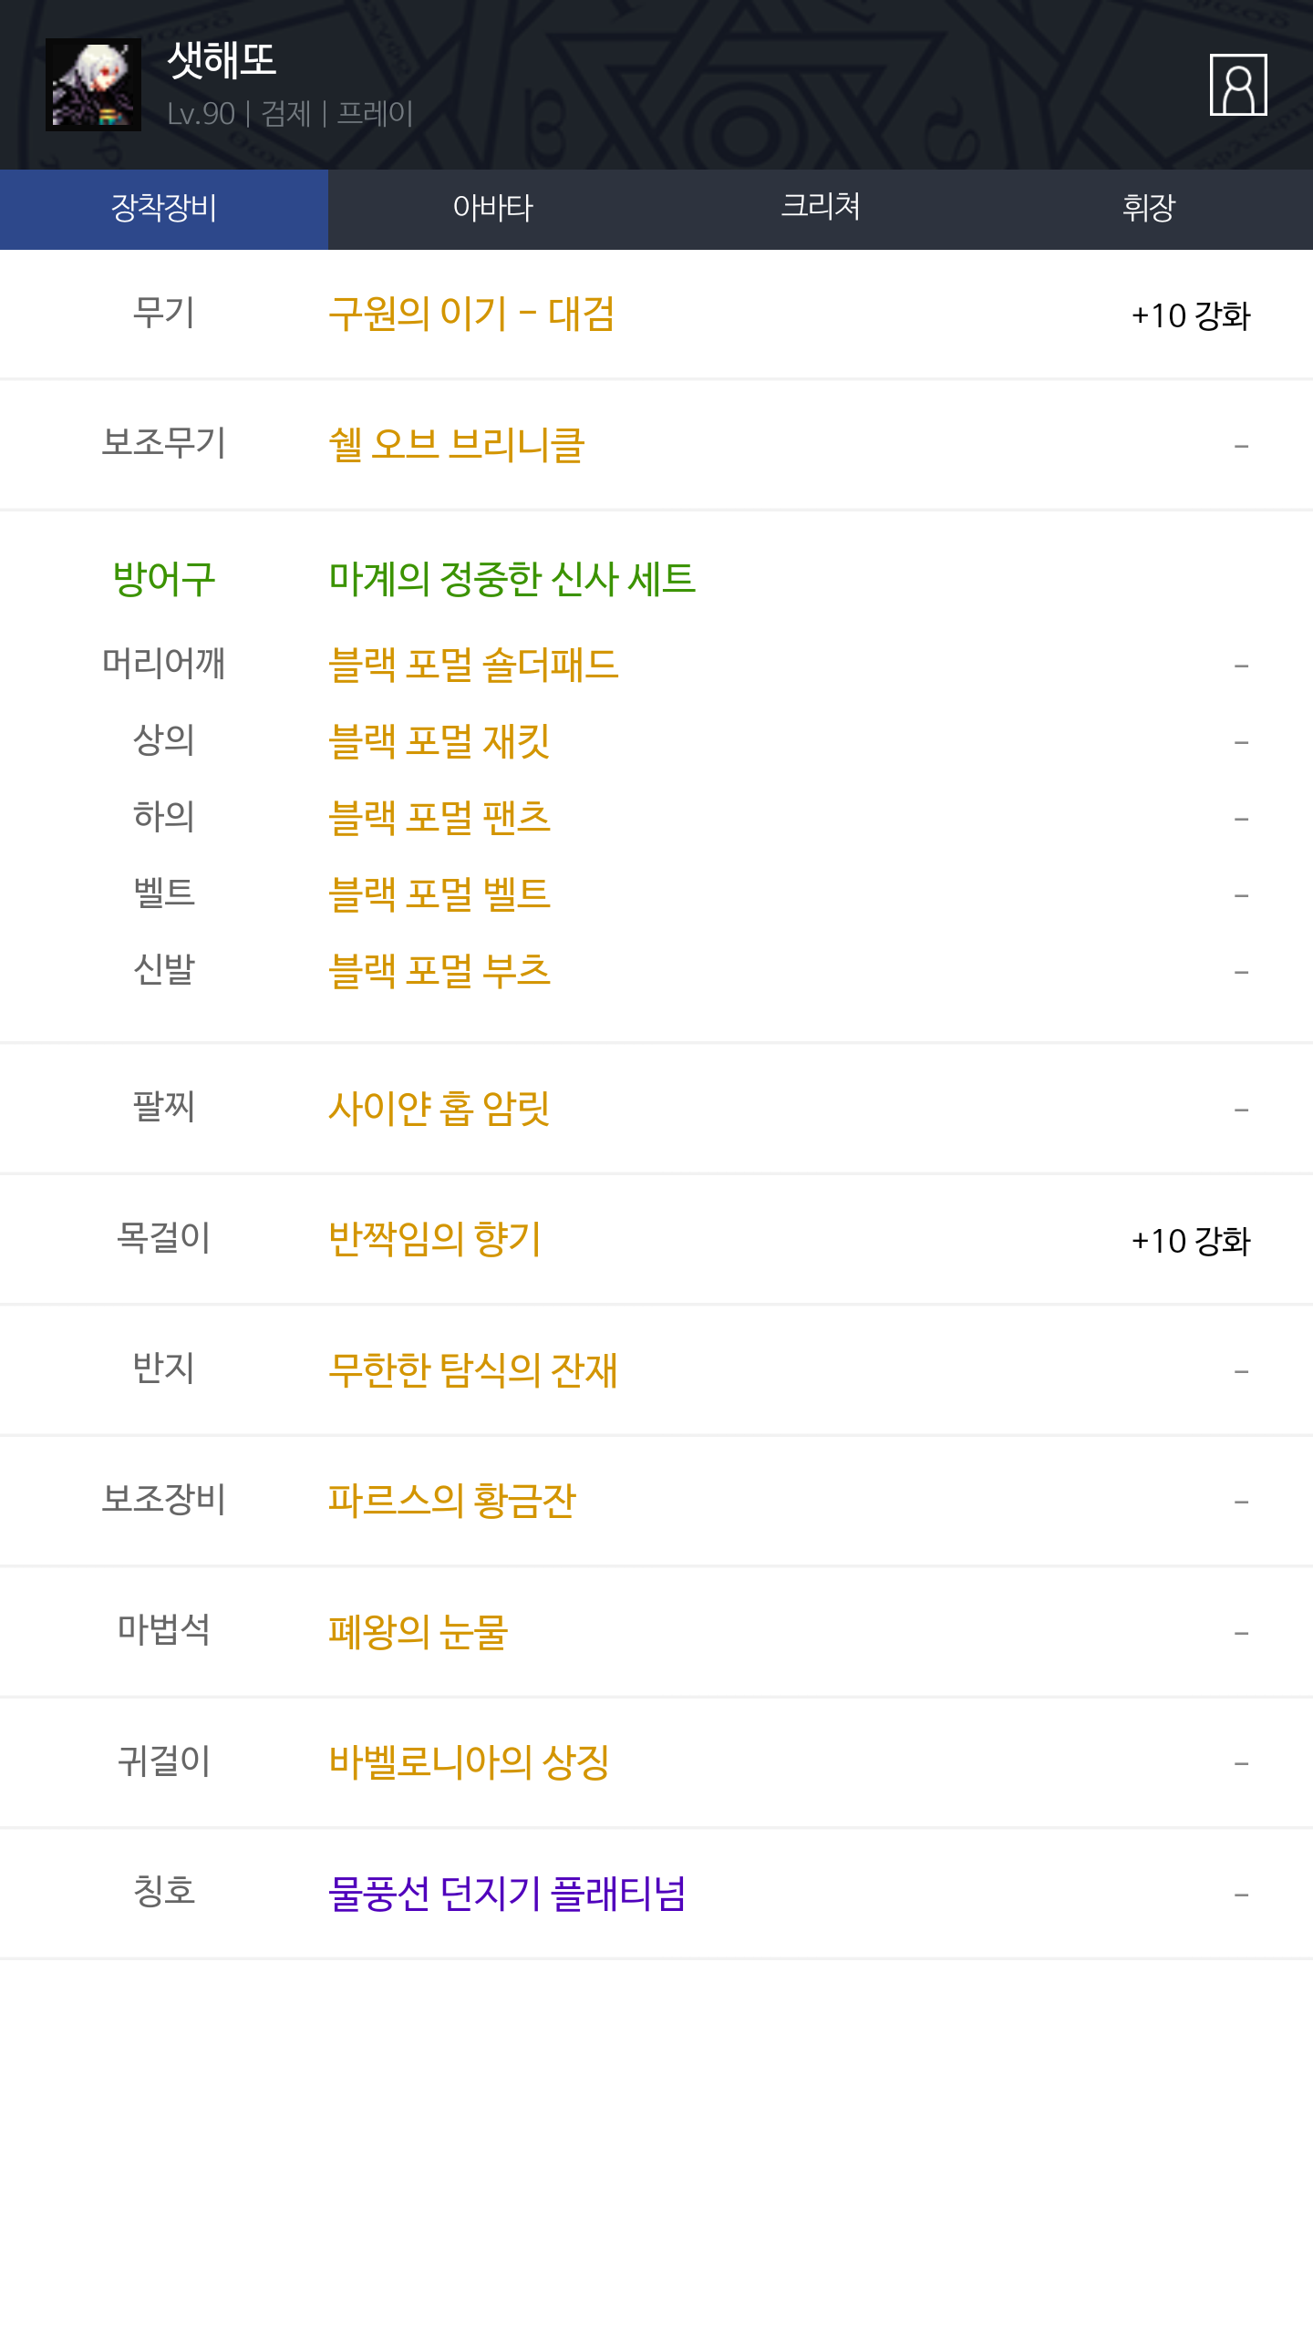The image size is (1313, 2334).
Task: Open the profile icon in header
Action: pos(1237,85)
